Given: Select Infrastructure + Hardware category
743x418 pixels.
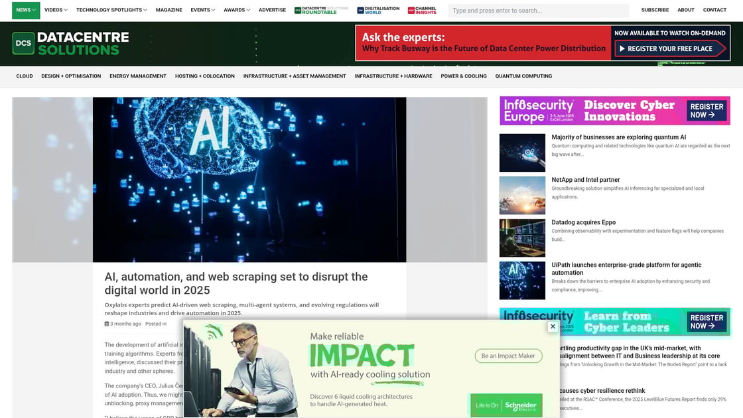Looking at the screenshot, I should coord(393,76).
